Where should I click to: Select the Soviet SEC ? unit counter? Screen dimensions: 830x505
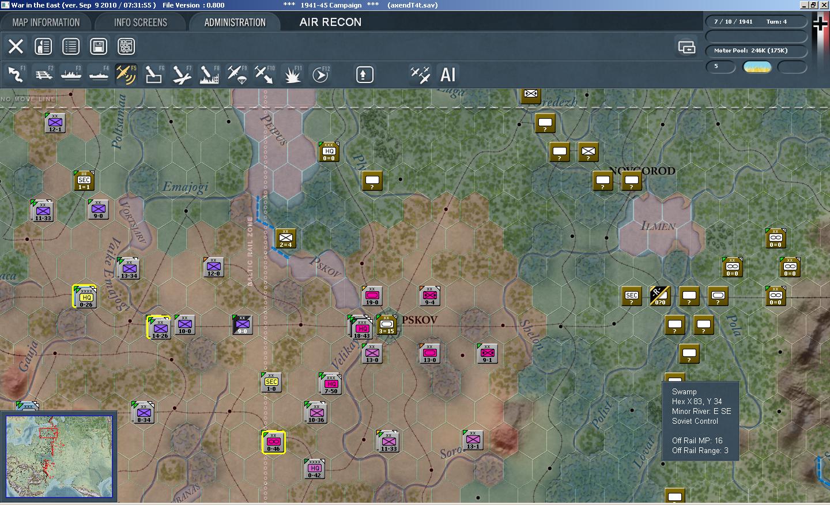pyautogui.click(x=631, y=296)
